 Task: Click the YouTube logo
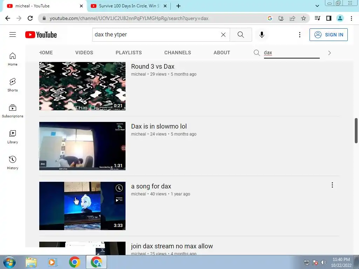[41, 35]
